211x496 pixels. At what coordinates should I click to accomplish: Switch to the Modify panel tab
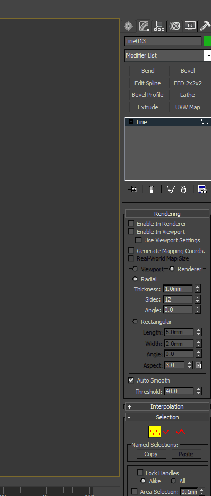pyautogui.click(x=144, y=26)
